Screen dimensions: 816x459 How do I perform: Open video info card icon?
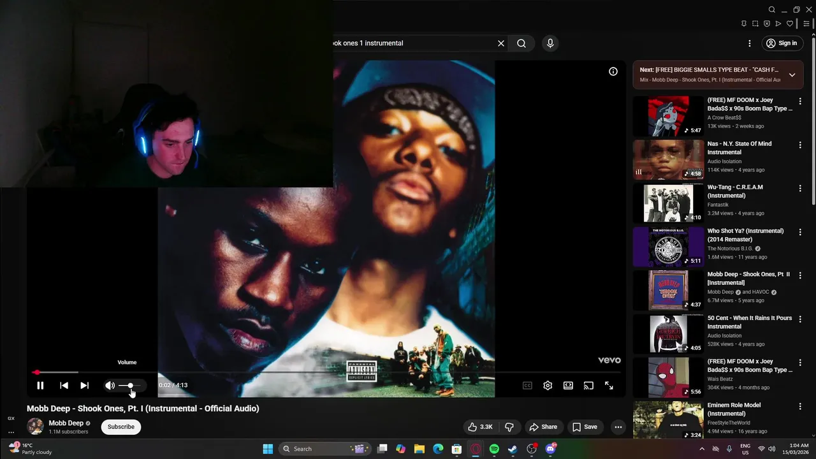[613, 71]
